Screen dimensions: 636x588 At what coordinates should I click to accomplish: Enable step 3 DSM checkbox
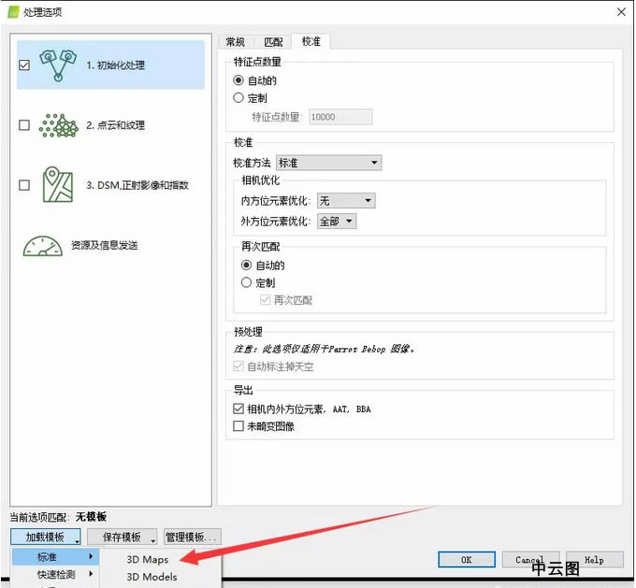tap(24, 185)
